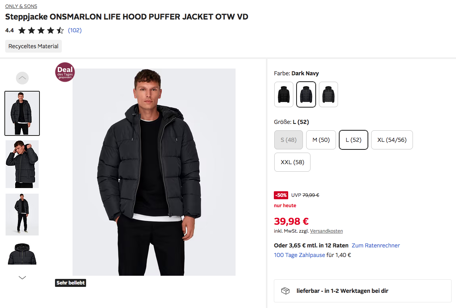Open the Versandkosten link
This screenshot has width=456, height=308.
pyautogui.click(x=326, y=231)
